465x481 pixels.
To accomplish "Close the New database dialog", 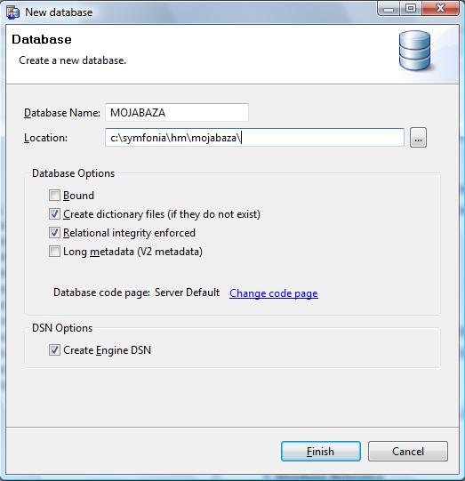I will pyautogui.click(x=440, y=9).
